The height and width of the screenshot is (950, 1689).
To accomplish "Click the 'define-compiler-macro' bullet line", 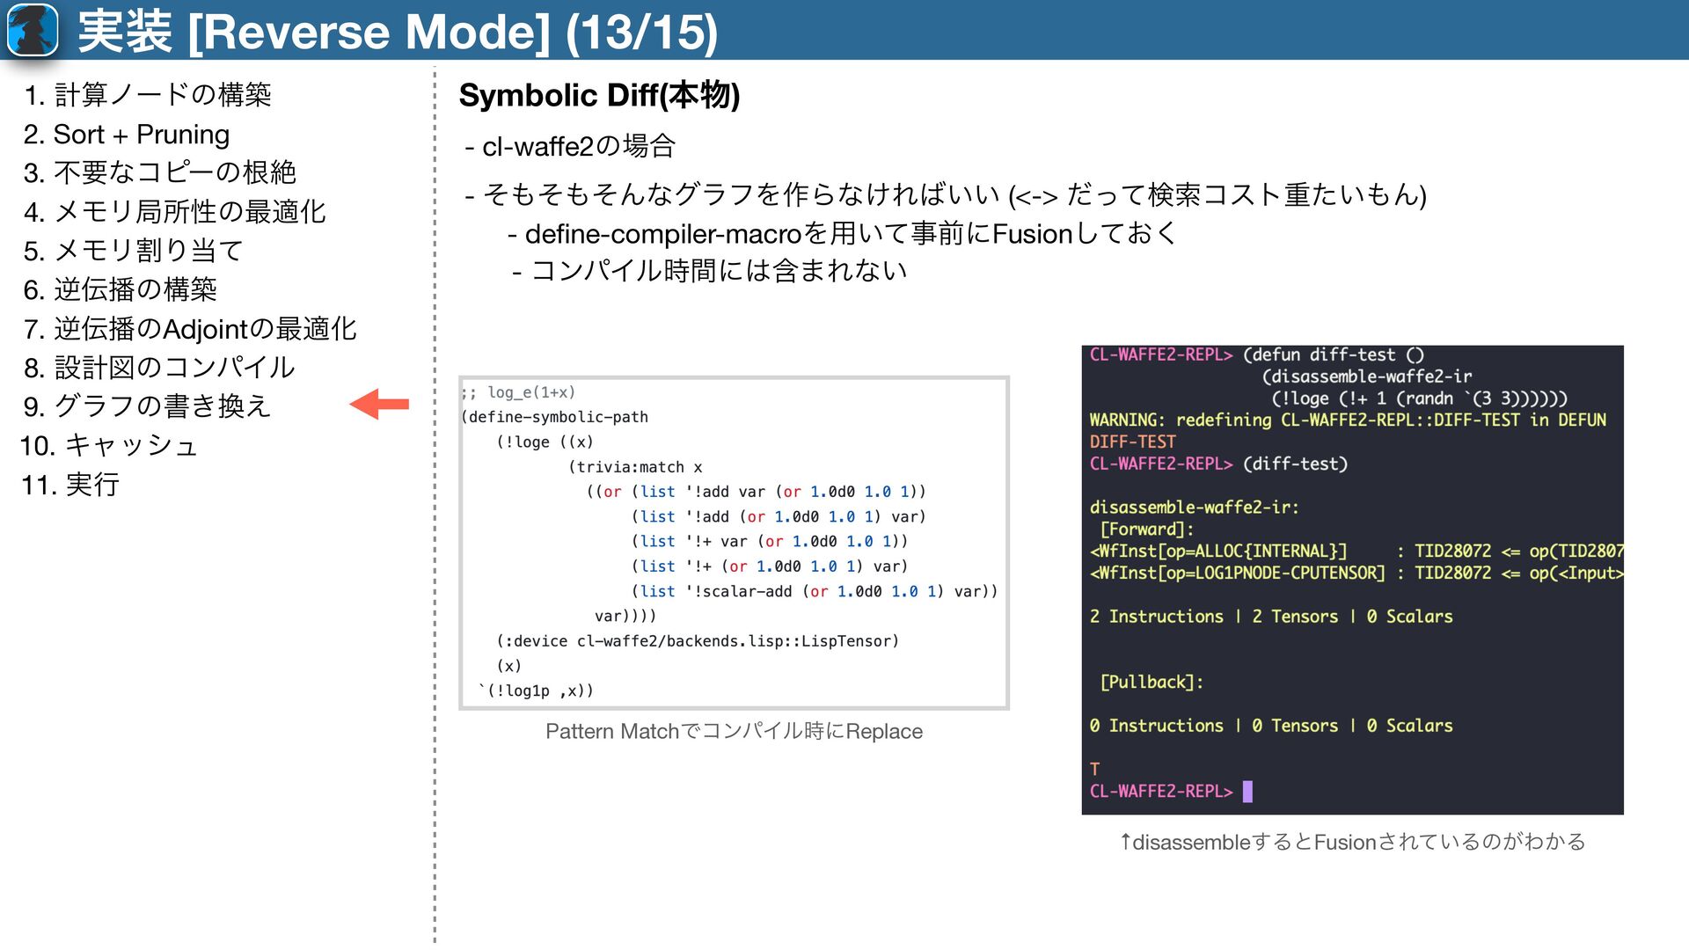I will [842, 234].
